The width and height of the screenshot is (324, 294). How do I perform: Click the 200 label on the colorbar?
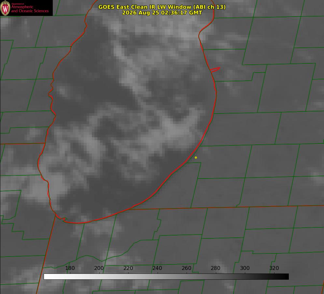[x=99, y=268]
